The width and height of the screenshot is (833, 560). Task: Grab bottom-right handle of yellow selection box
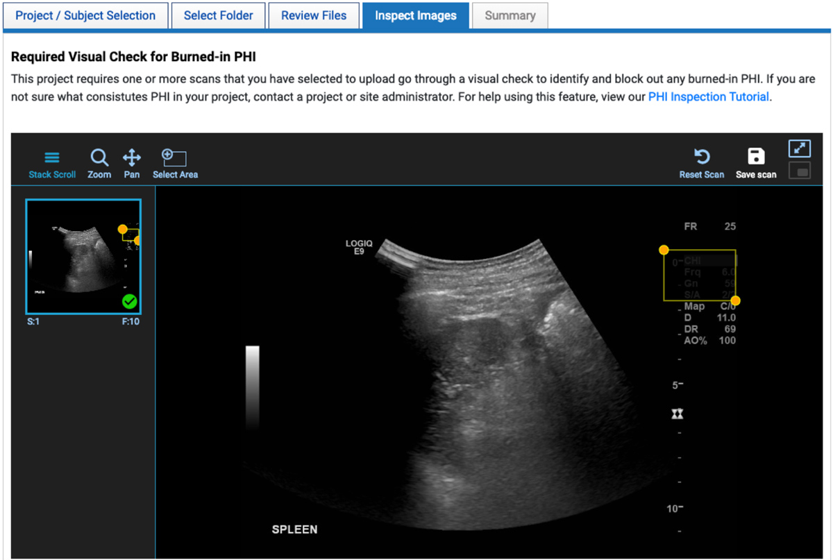736,300
